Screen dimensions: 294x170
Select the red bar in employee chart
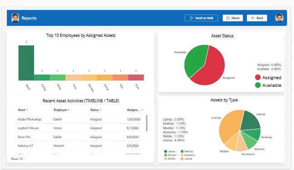pyautogui.click(x=136, y=77)
